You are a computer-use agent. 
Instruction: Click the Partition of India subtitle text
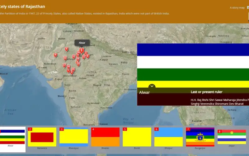click(x=85, y=13)
